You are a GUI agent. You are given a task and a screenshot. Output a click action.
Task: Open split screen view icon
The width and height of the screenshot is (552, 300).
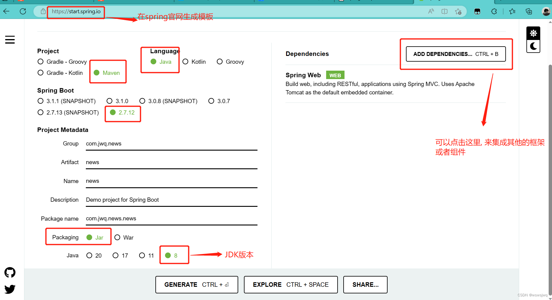click(444, 11)
